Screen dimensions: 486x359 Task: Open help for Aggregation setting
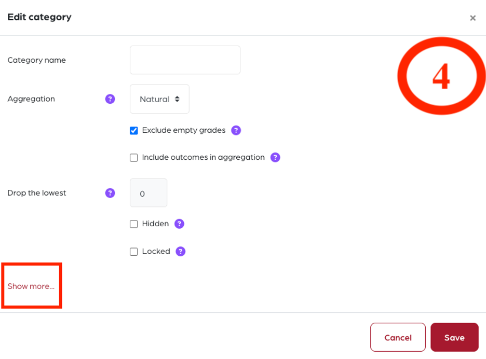pos(110,99)
